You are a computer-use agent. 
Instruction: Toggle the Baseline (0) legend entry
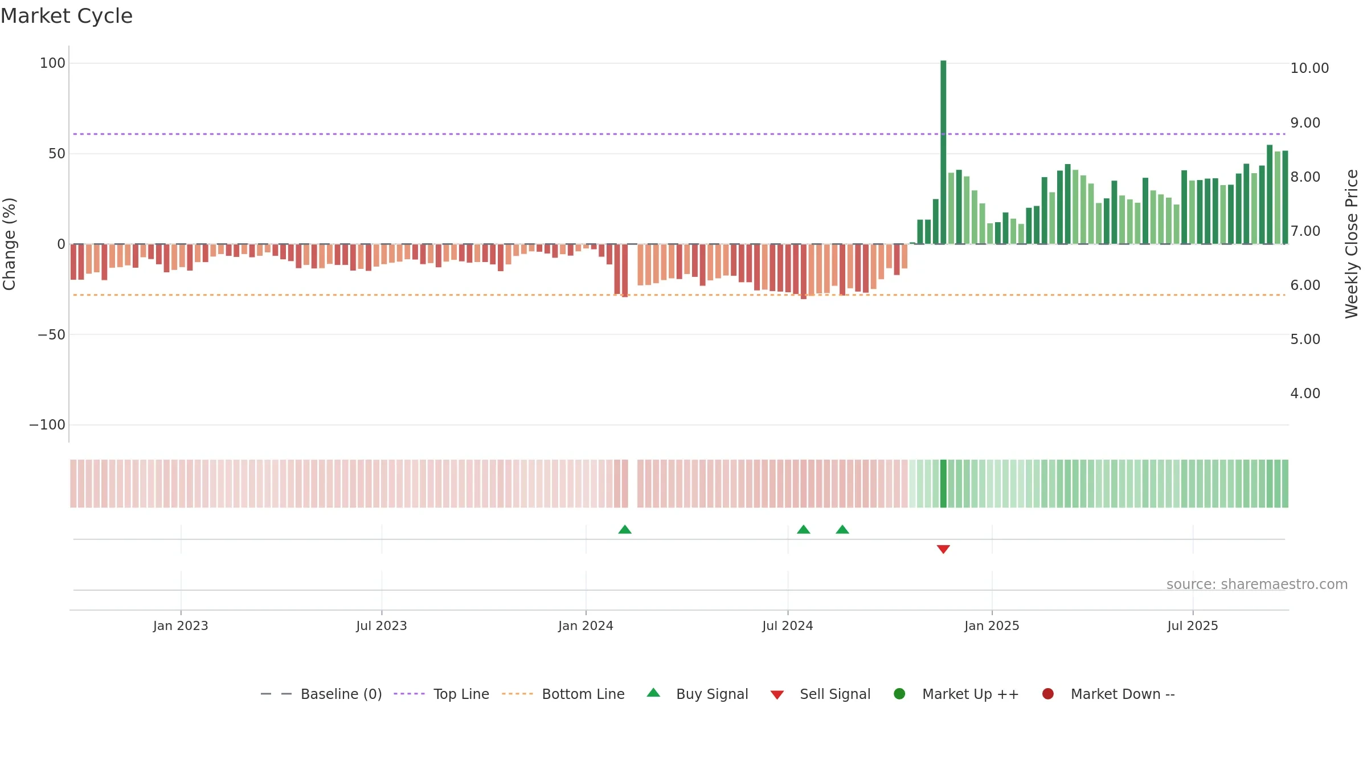(321, 694)
